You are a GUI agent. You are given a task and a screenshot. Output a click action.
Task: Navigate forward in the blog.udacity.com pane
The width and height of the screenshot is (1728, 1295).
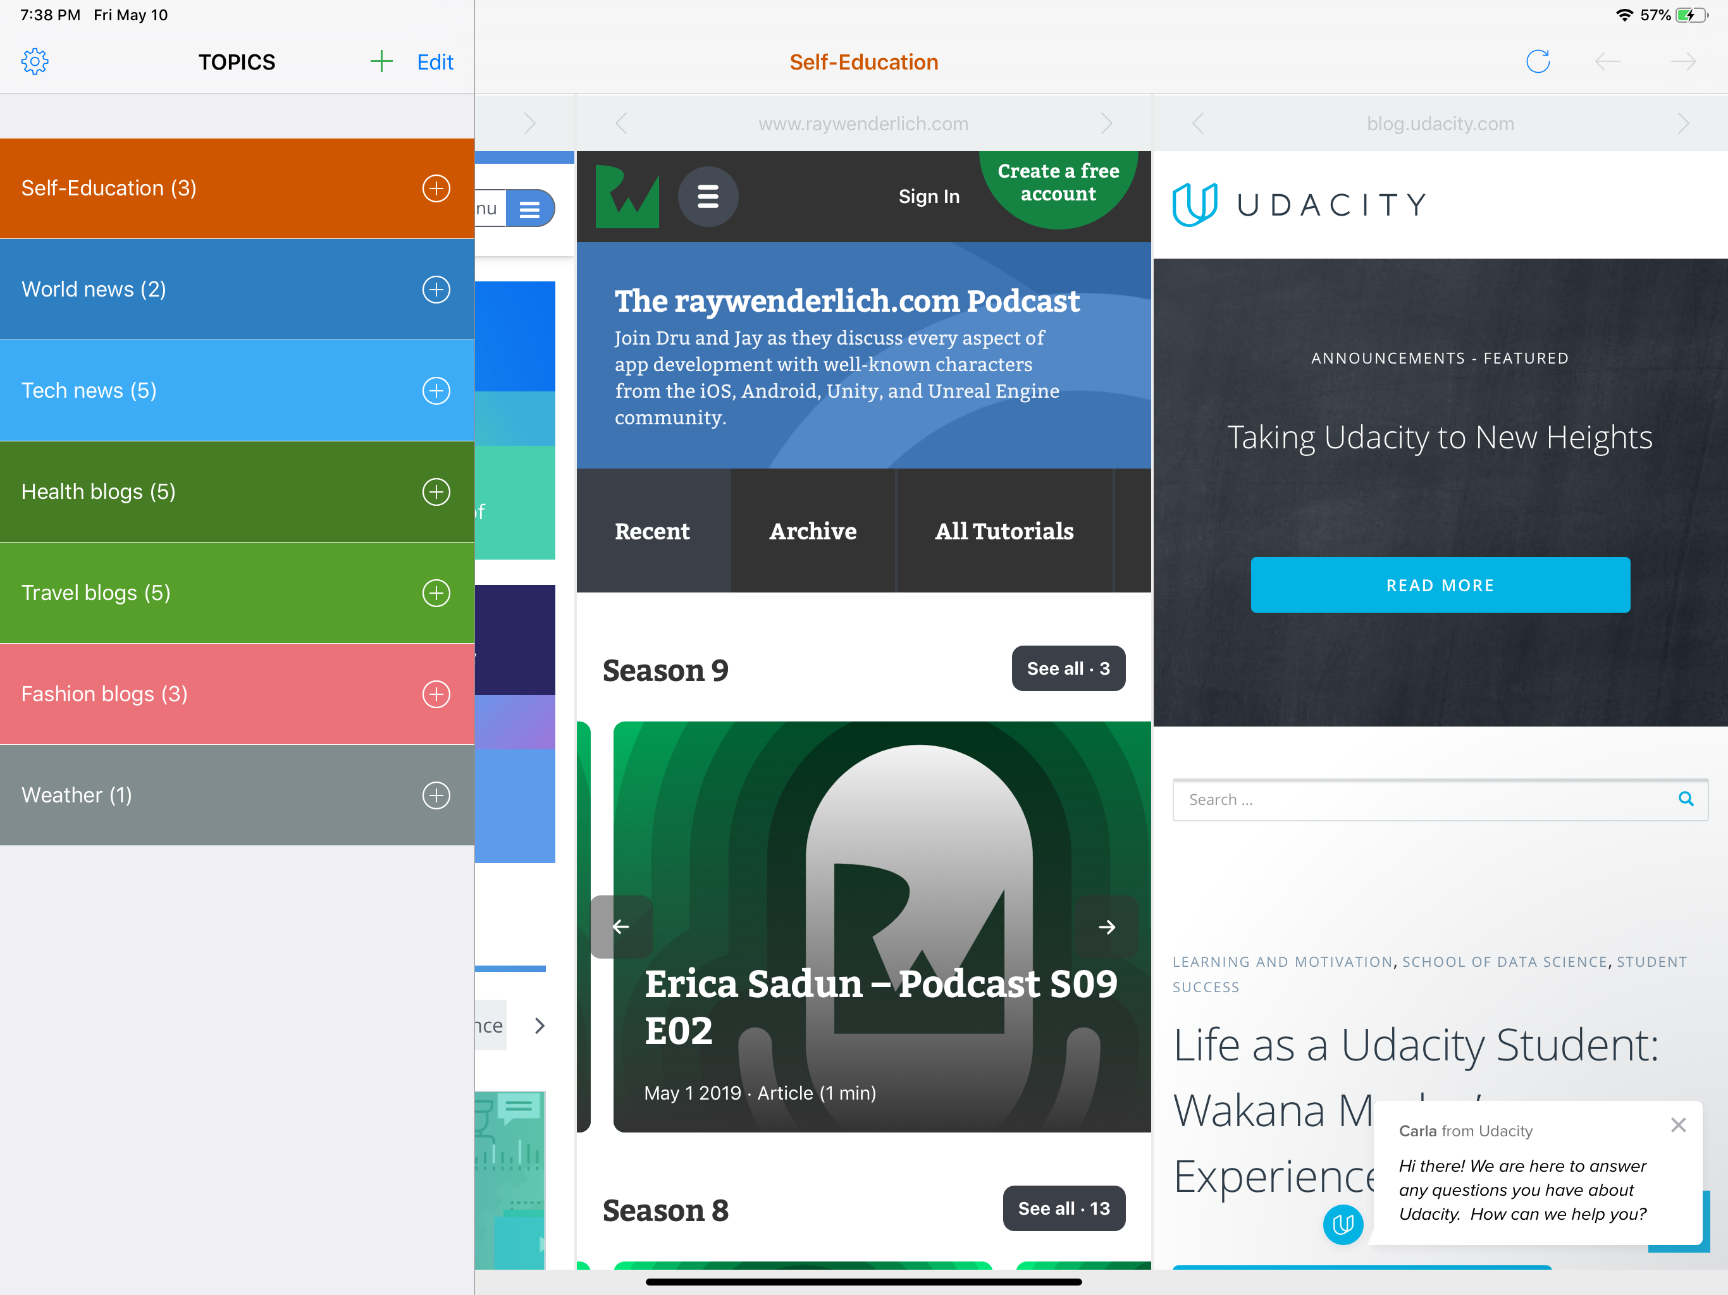click(x=1682, y=123)
